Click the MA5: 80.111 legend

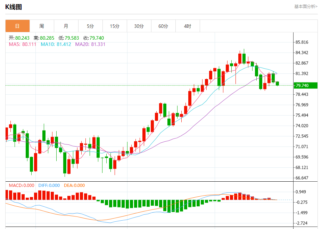click(x=23, y=44)
